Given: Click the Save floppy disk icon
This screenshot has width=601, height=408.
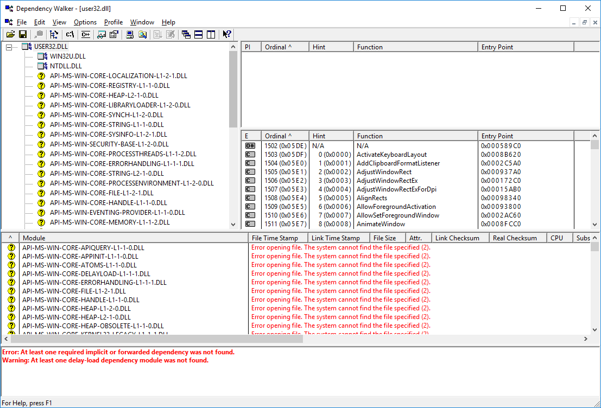Looking at the screenshot, I should pyautogui.click(x=23, y=35).
